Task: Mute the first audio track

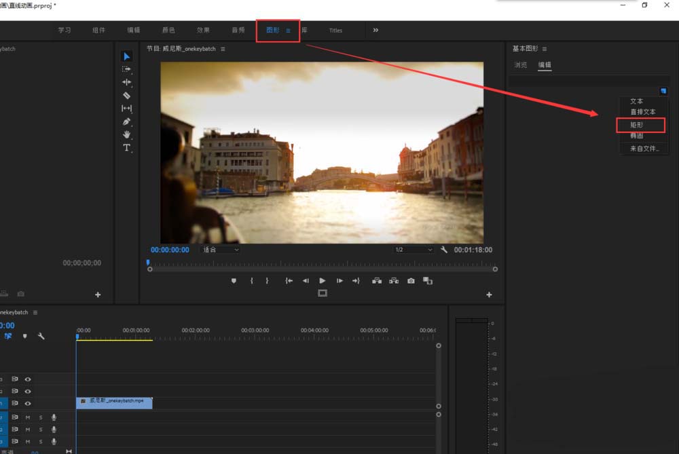Action: tap(28, 417)
